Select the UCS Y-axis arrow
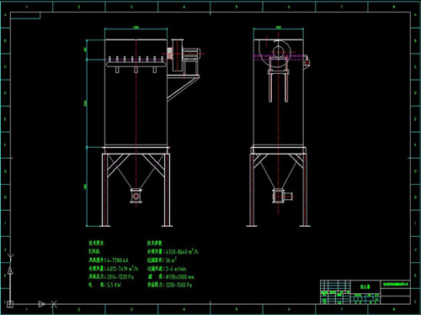 pos(10,270)
